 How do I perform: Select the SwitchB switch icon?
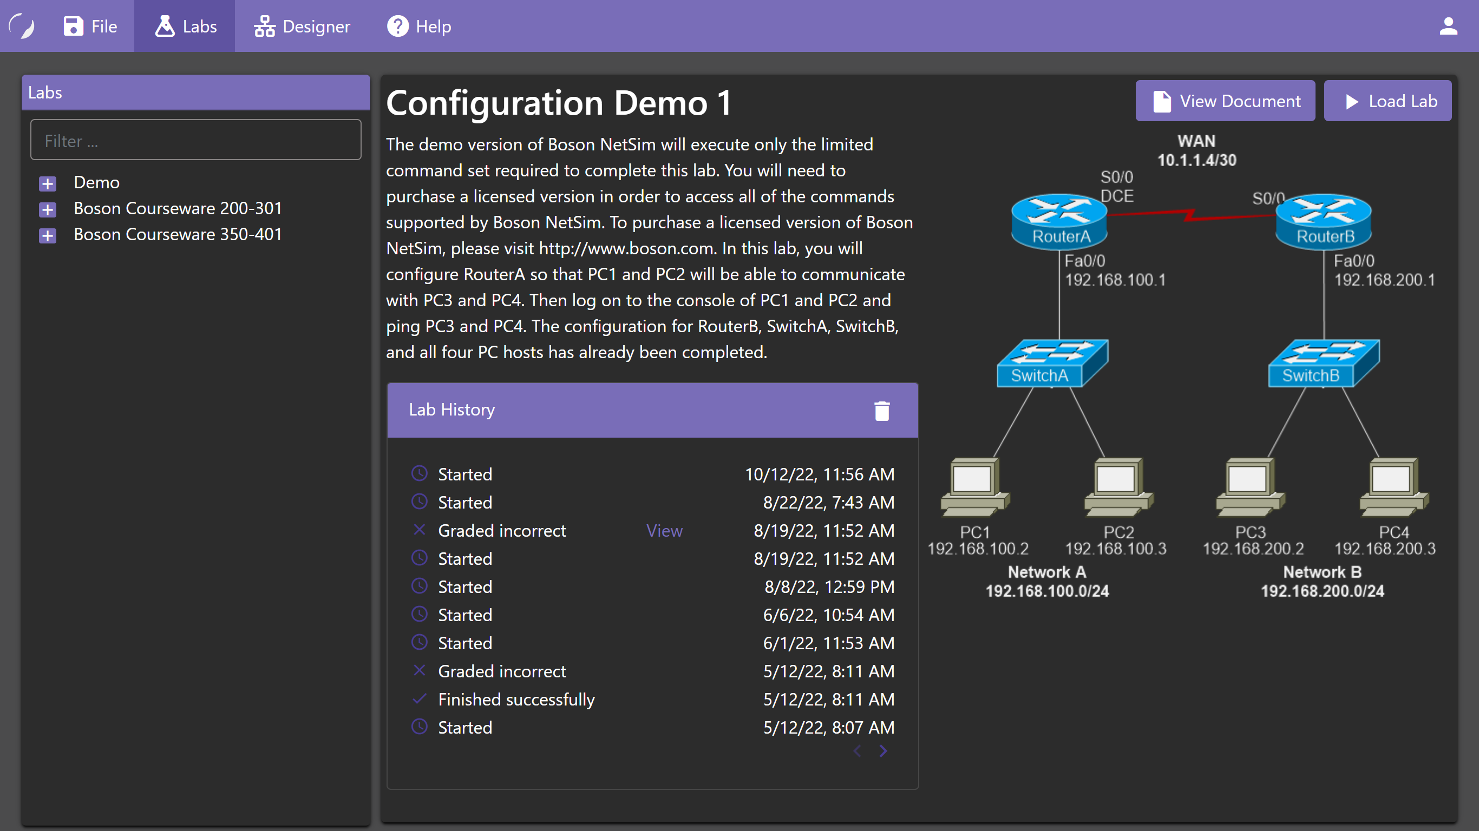[x=1324, y=363]
